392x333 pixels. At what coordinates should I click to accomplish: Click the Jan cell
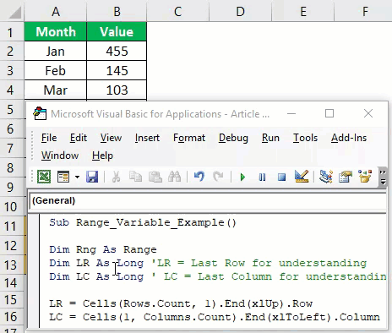tap(56, 52)
